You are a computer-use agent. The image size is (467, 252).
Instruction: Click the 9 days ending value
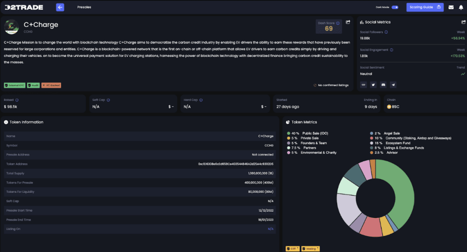coord(371,107)
